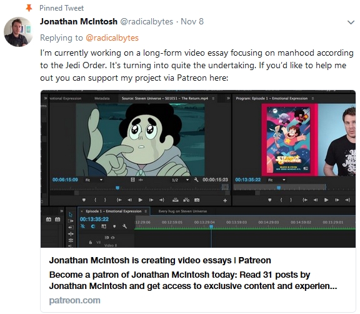Open the tweet options chevron menu
The image size is (360, 314).
pyautogui.click(x=351, y=23)
